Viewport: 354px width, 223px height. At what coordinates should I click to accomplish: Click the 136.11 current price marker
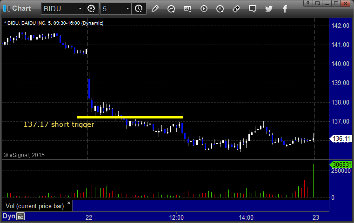click(341, 138)
